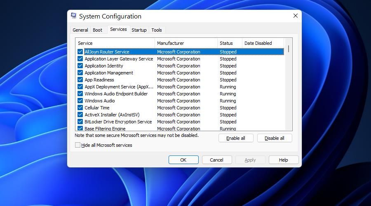Select the AllJoyn Router Service row name

click(x=107, y=52)
